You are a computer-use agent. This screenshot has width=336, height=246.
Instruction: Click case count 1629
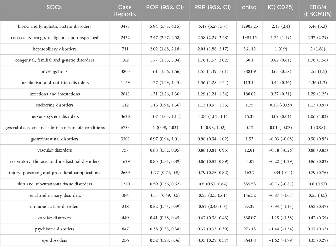click(x=125, y=161)
